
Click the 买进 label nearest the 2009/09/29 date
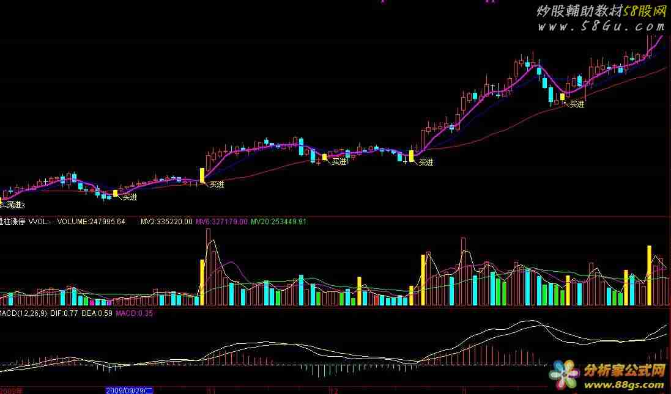[130, 197]
